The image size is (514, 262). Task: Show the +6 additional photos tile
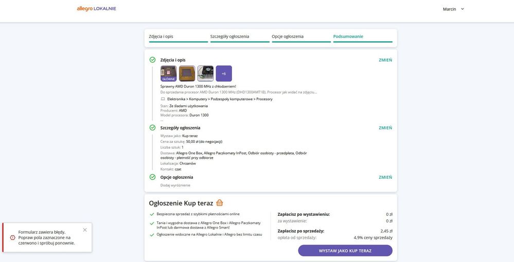pyautogui.click(x=224, y=73)
